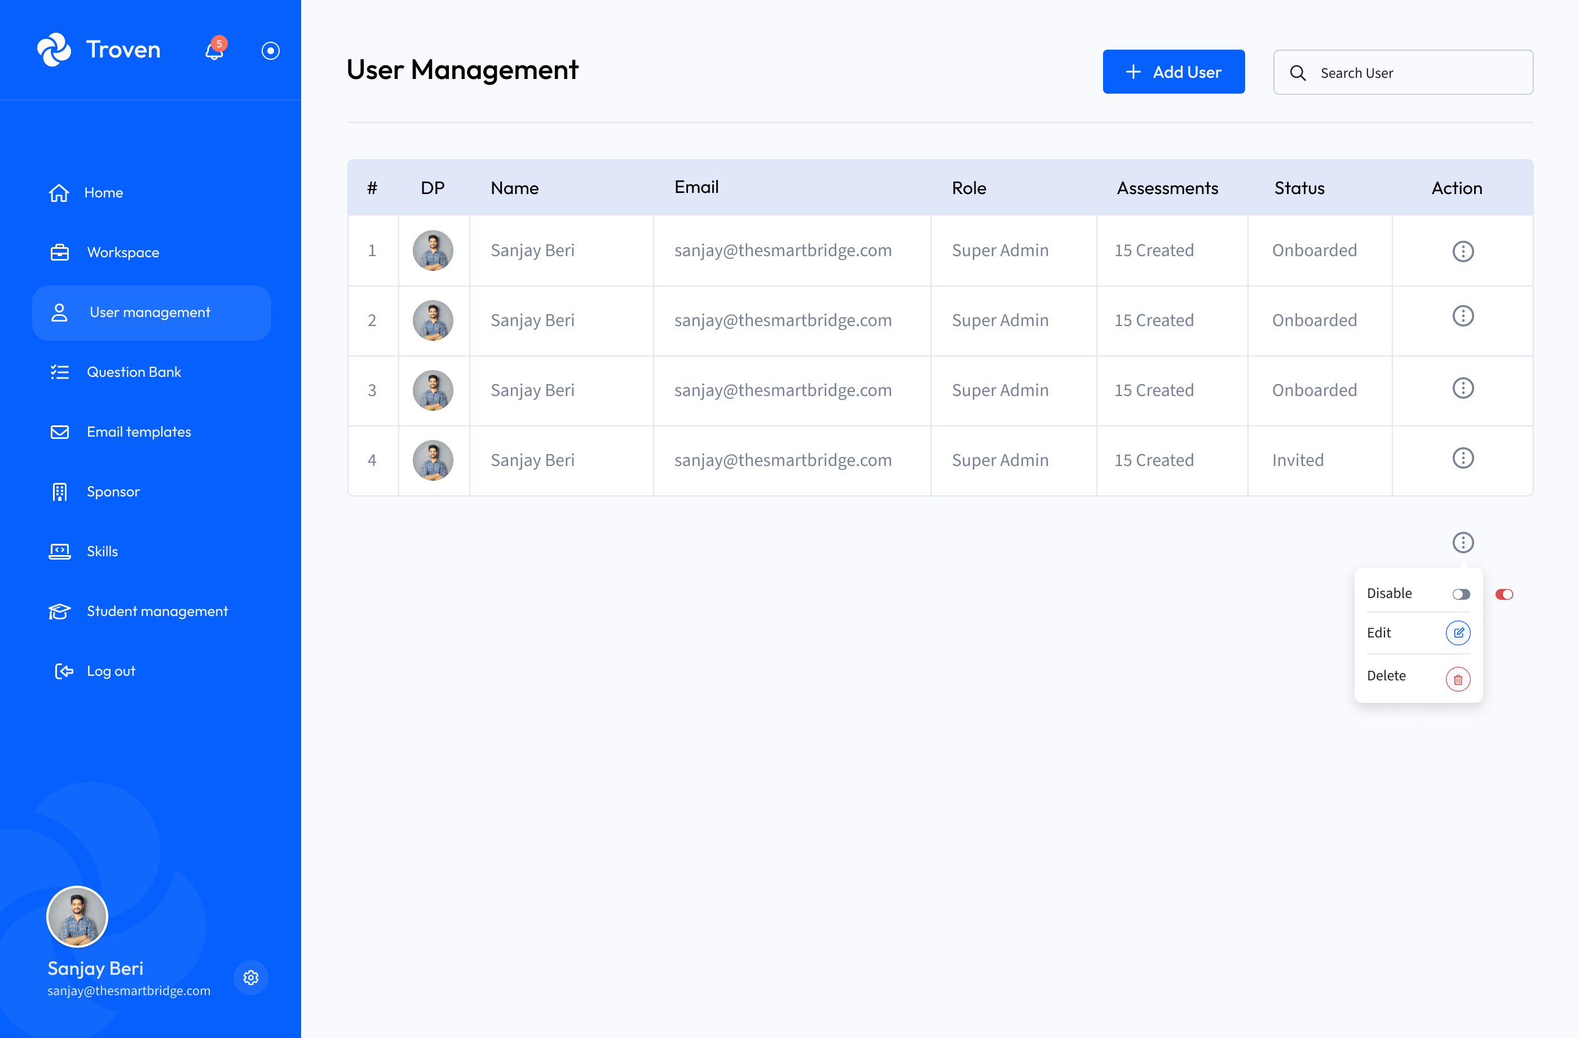This screenshot has height=1038, width=1579.
Task: Open the Email templates envelope icon
Action: click(60, 432)
